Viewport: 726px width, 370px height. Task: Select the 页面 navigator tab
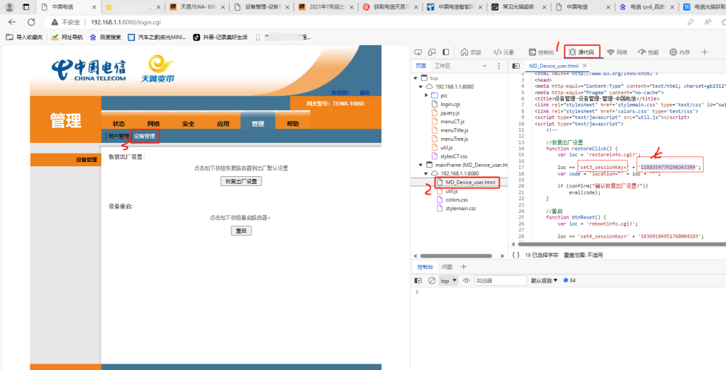point(421,66)
